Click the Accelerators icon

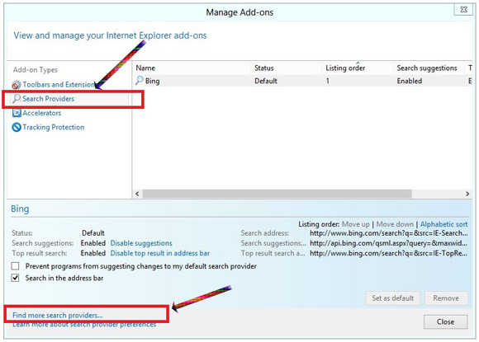click(17, 113)
